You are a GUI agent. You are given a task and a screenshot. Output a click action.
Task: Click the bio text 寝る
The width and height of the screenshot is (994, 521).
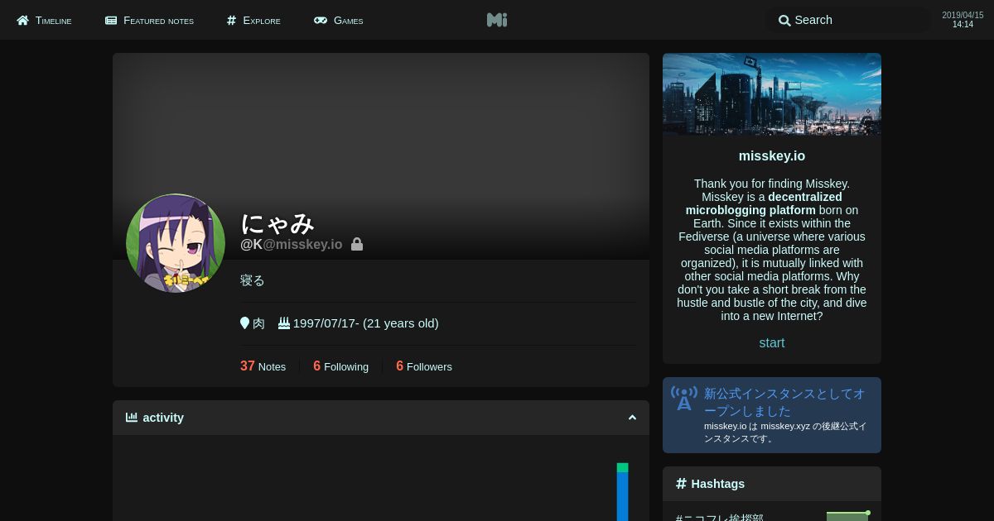(253, 280)
